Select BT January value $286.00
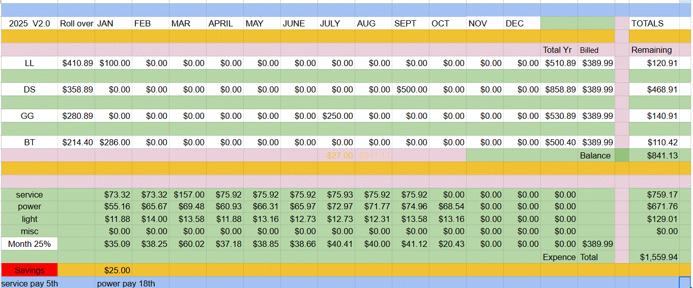The width and height of the screenshot is (693, 288). click(x=113, y=142)
